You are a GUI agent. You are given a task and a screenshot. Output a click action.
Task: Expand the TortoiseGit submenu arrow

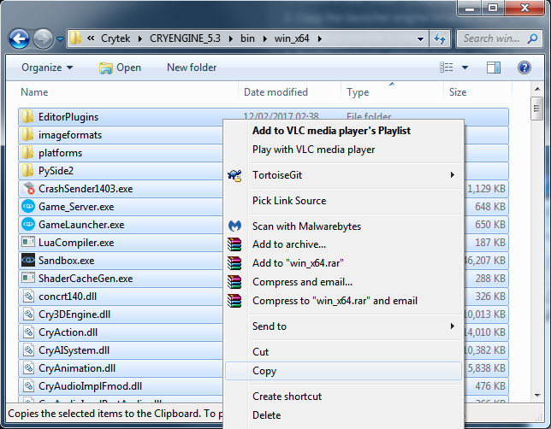453,175
